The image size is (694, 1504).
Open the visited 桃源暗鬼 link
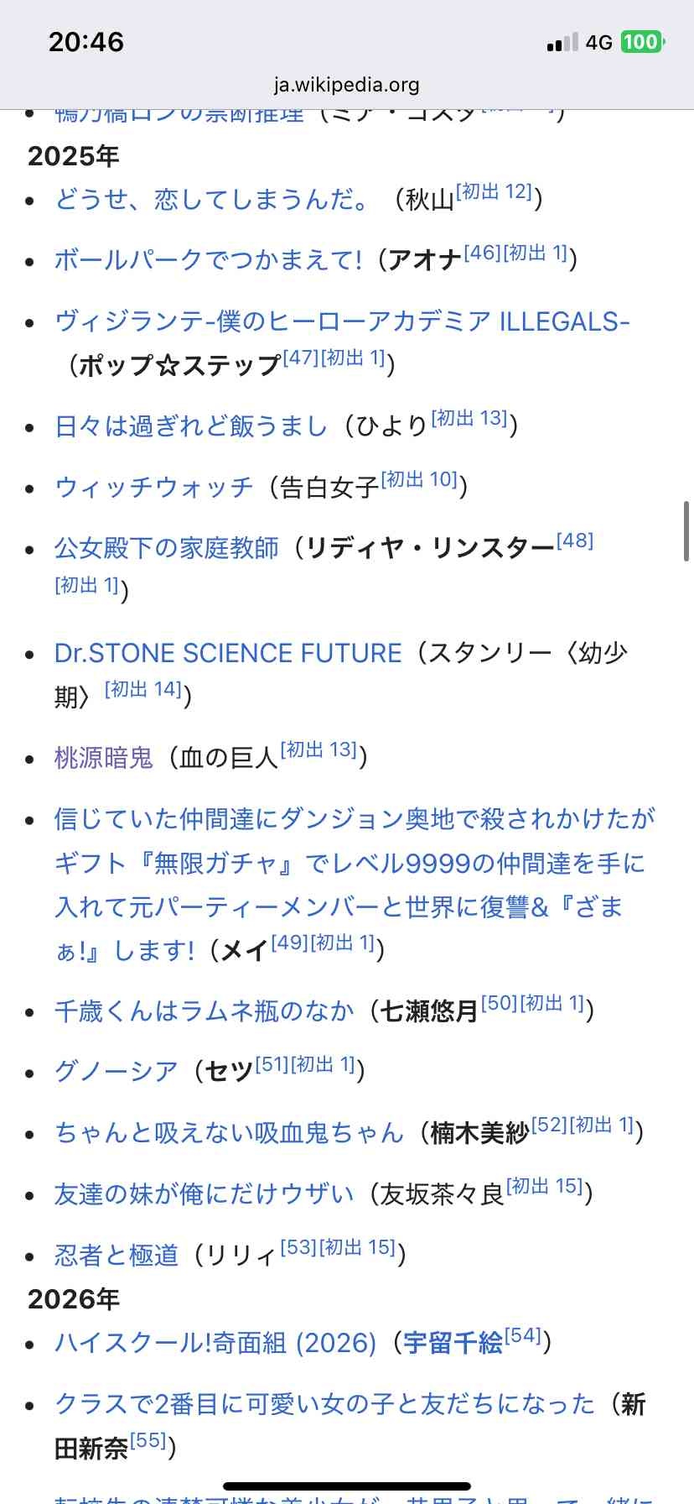[x=104, y=758]
